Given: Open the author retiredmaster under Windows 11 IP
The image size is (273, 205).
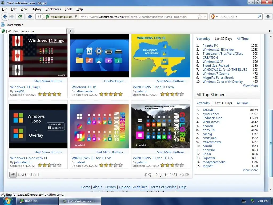Looking at the screenshot, I should coord(85,91).
